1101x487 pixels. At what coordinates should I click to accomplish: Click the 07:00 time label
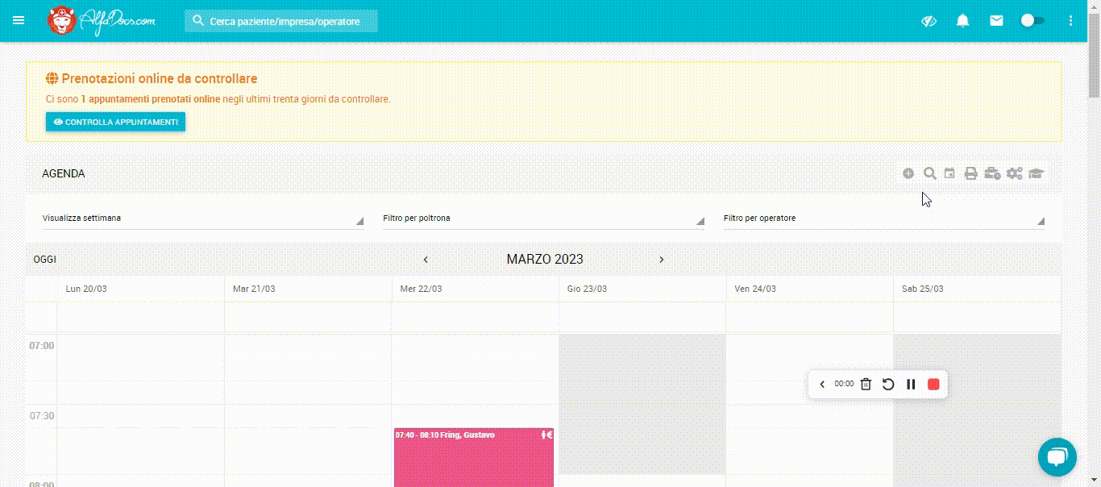point(42,346)
